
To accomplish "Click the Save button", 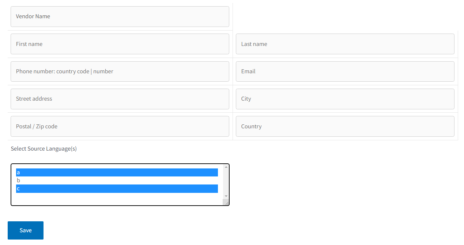I will [x=25, y=230].
